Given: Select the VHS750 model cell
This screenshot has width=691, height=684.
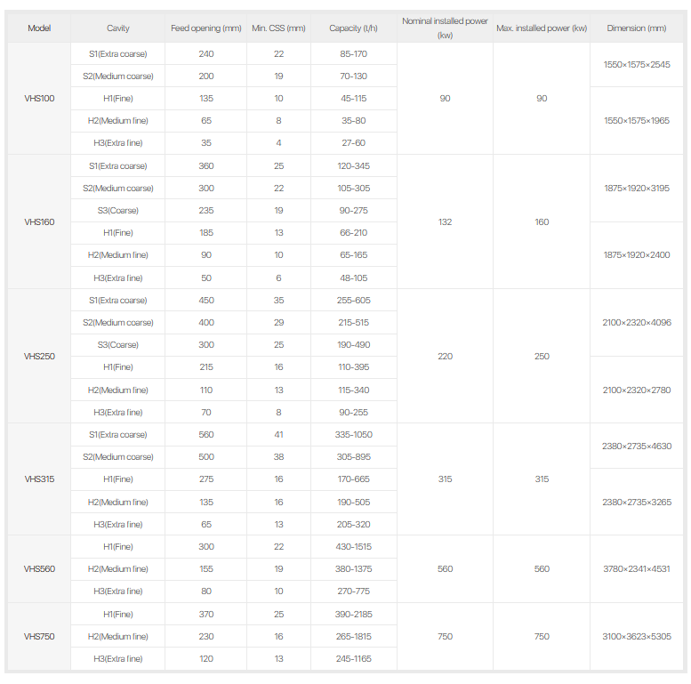Looking at the screenshot, I should [39, 637].
